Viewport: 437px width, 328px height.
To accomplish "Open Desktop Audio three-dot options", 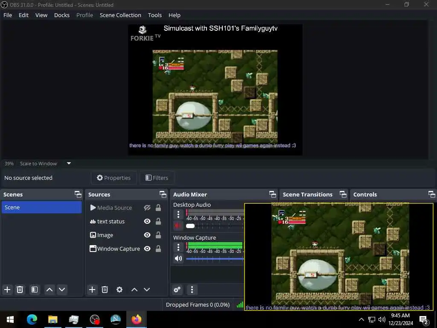I will tap(178, 214).
